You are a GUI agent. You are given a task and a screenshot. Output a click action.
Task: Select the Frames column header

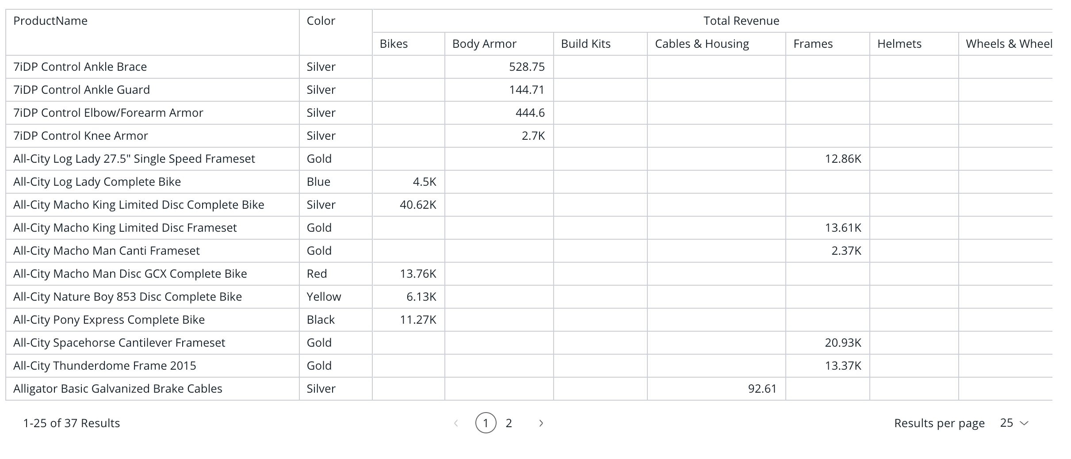pos(813,44)
